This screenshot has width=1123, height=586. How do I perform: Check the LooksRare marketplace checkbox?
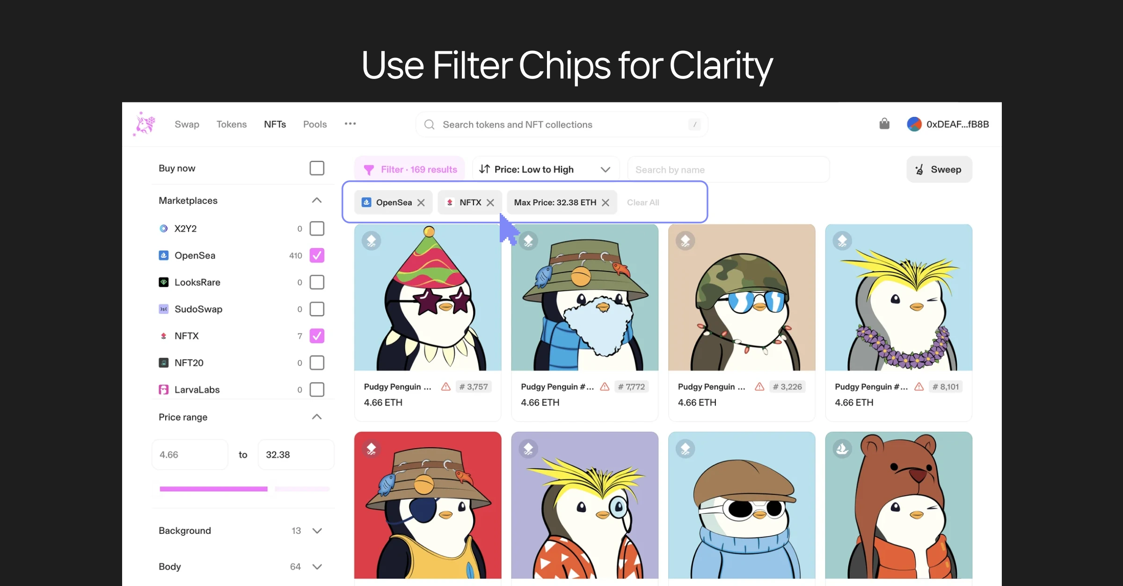[317, 282]
